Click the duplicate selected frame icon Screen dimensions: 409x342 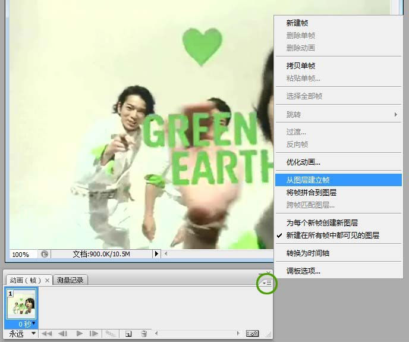[x=128, y=334]
